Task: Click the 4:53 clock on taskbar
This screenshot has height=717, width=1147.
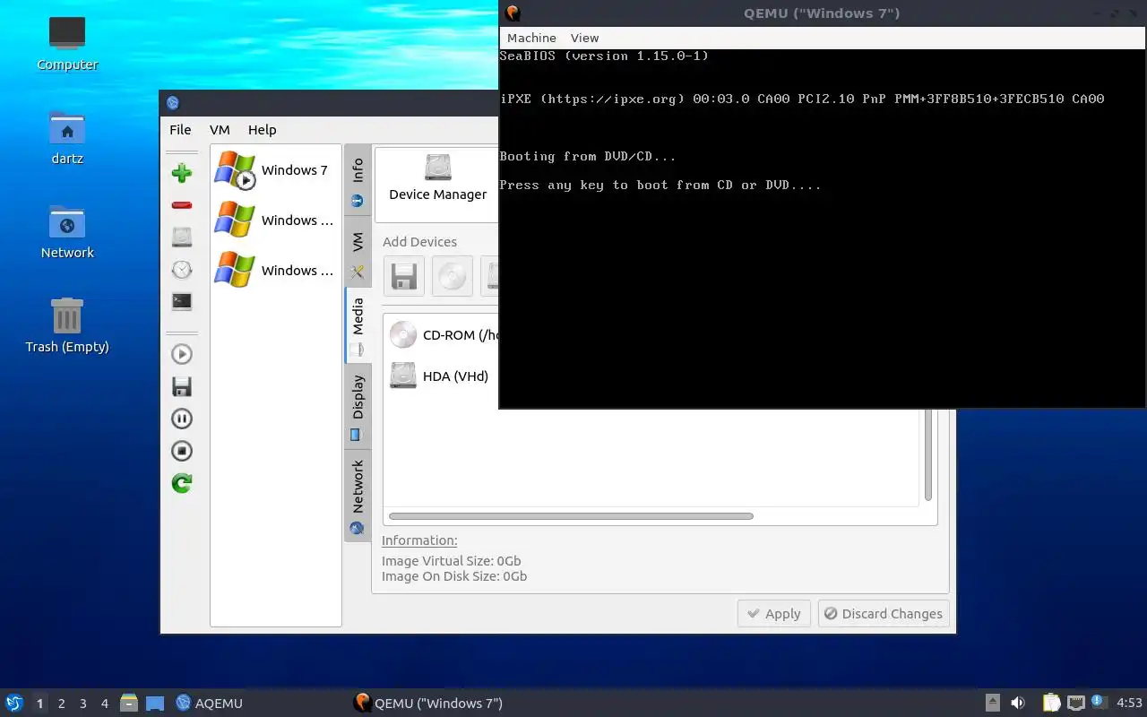Action: pyautogui.click(x=1129, y=703)
